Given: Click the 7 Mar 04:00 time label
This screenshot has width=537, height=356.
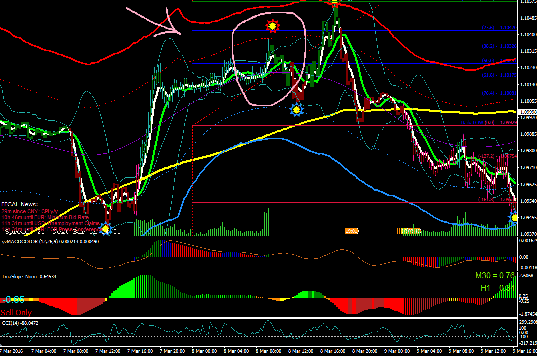Looking at the screenshot, I should (x=44, y=351).
